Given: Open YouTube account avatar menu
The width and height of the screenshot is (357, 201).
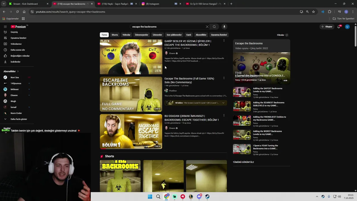Looking at the screenshot, I should click(x=347, y=27).
